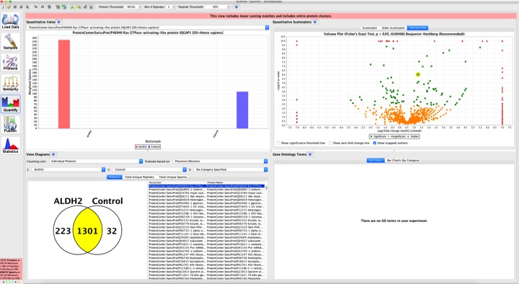Open the Statistics view
This screenshot has height=284, width=519.
(10, 146)
